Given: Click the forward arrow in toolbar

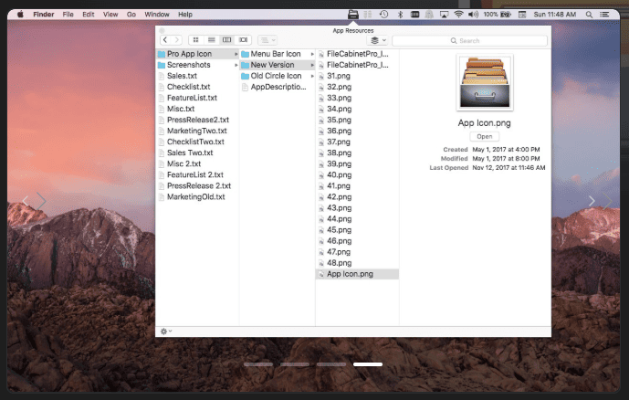Looking at the screenshot, I should (x=176, y=40).
